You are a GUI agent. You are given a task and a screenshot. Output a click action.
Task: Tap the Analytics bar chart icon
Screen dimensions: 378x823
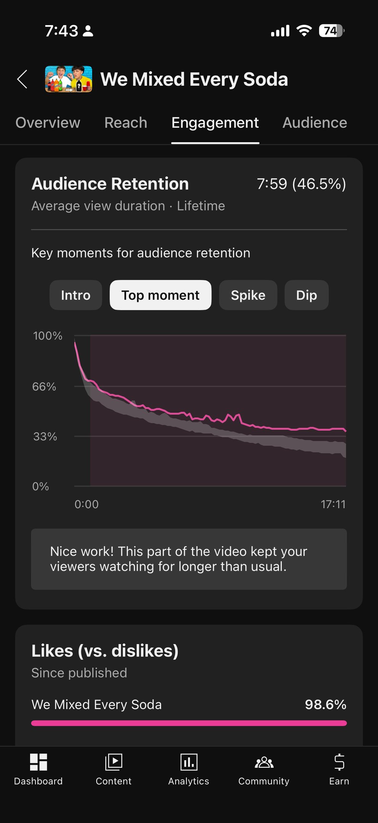189,762
